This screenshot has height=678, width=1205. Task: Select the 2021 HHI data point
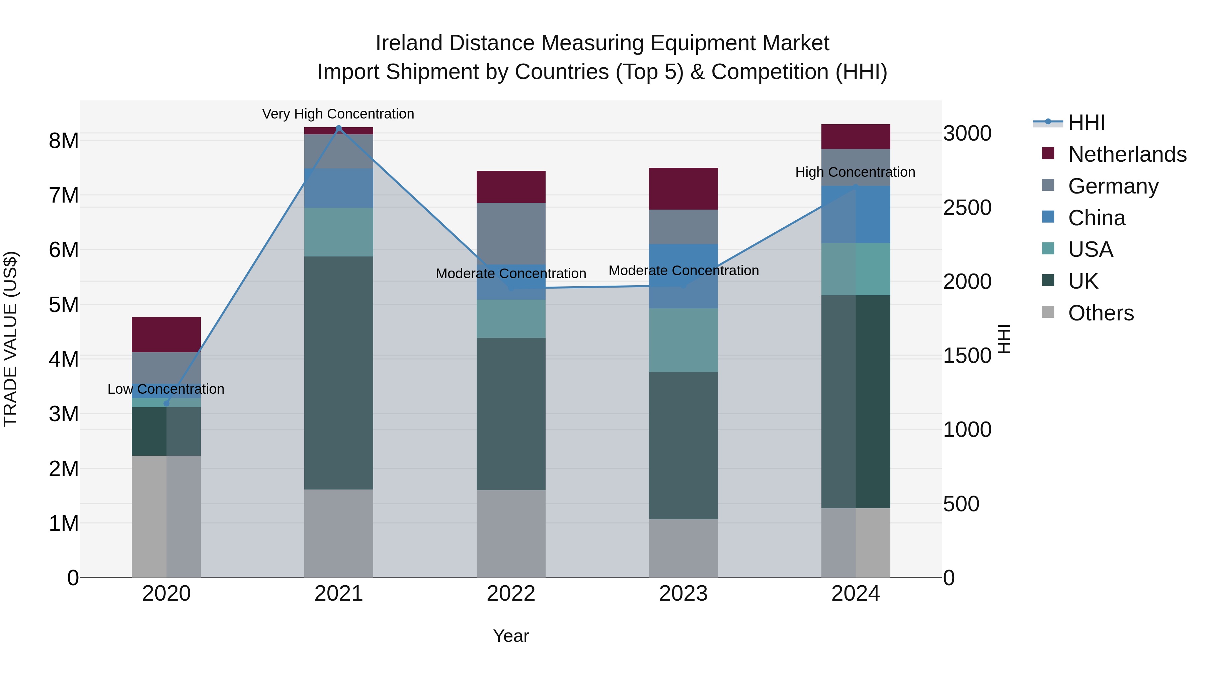click(339, 128)
